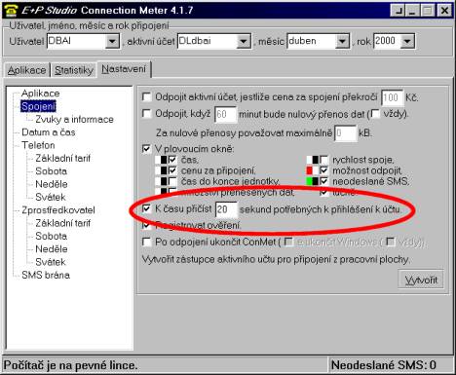The width and height of the screenshot is (456, 375).
Task: Enable Odpojit když zero-transfer checkbox
Action: click(x=147, y=114)
